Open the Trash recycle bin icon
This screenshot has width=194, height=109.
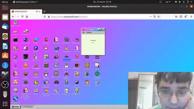[x=15, y=91]
